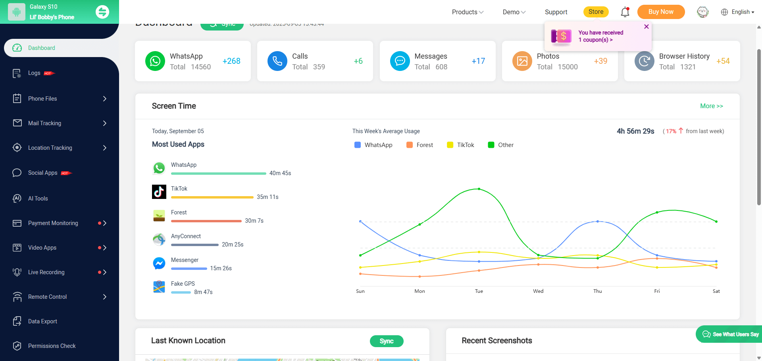Click the yellow Store button
The height and width of the screenshot is (361, 762).
[x=596, y=12]
